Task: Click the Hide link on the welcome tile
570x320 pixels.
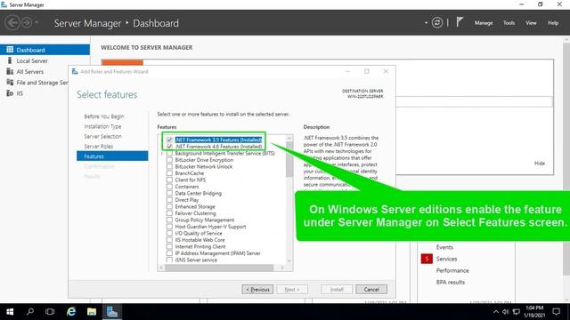Action: tap(540, 164)
